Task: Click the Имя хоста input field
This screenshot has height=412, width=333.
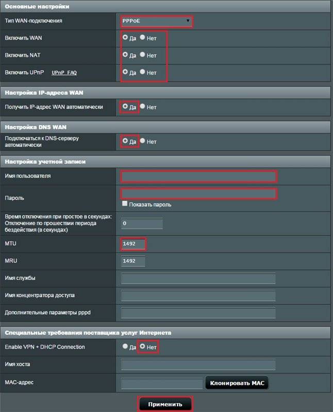Action: (x=198, y=365)
